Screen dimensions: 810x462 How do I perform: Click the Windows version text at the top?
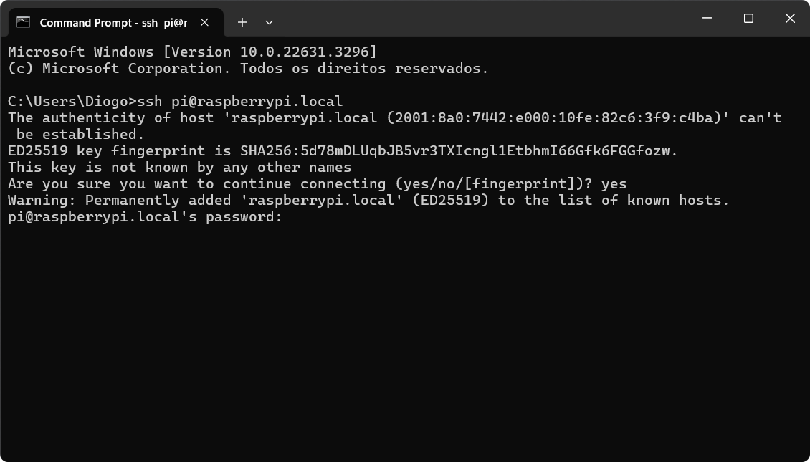[190, 52]
